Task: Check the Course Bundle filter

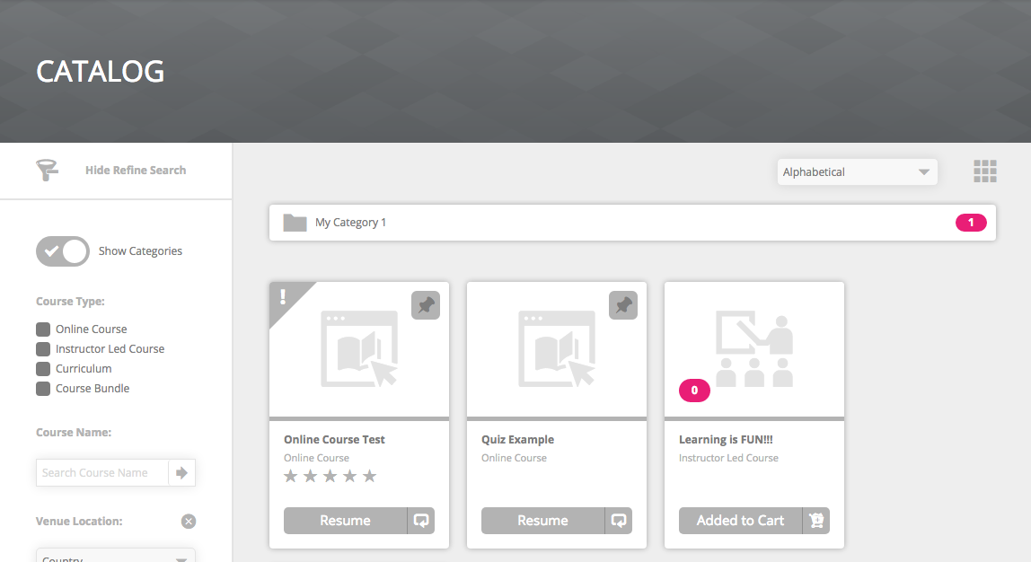Action: click(x=43, y=389)
